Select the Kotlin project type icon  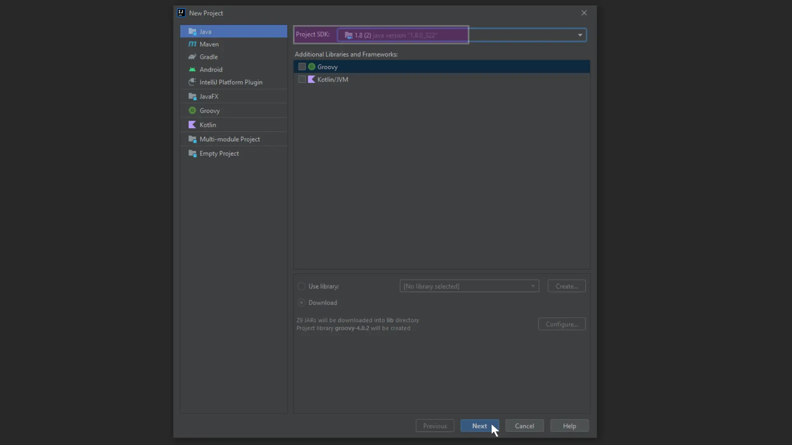click(193, 124)
